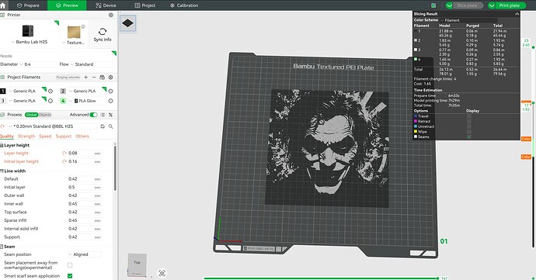Toggle the Advanced mode switch

tap(93, 115)
